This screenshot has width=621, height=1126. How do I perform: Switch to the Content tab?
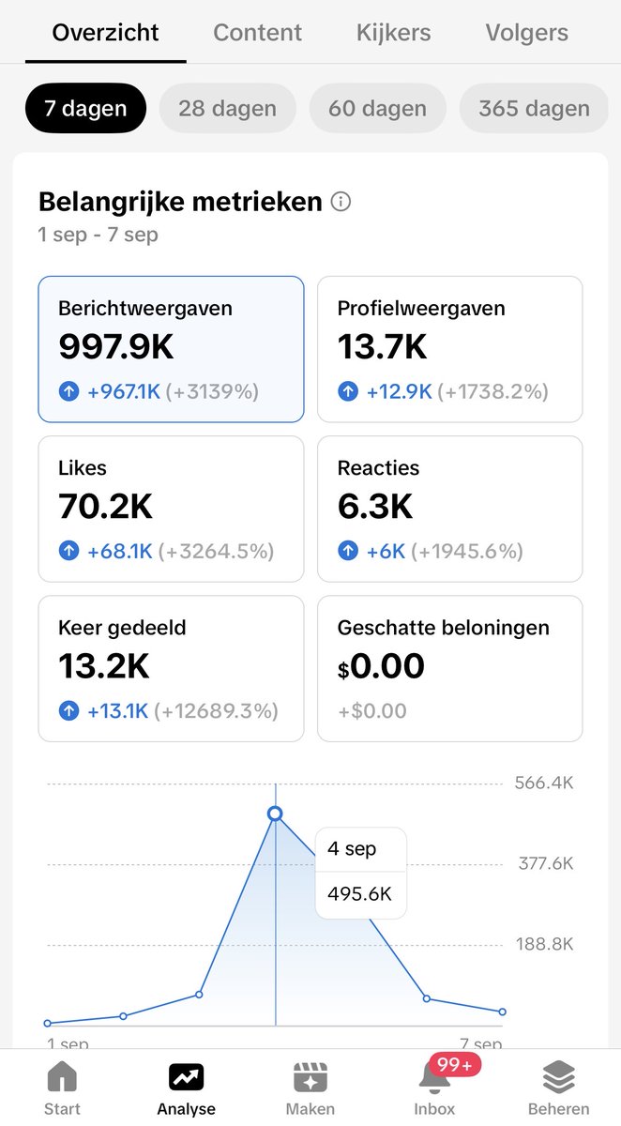click(x=257, y=33)
